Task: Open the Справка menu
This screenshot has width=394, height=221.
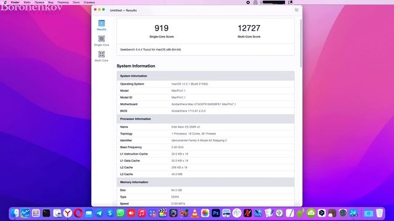Action: (x=89, y=2)
